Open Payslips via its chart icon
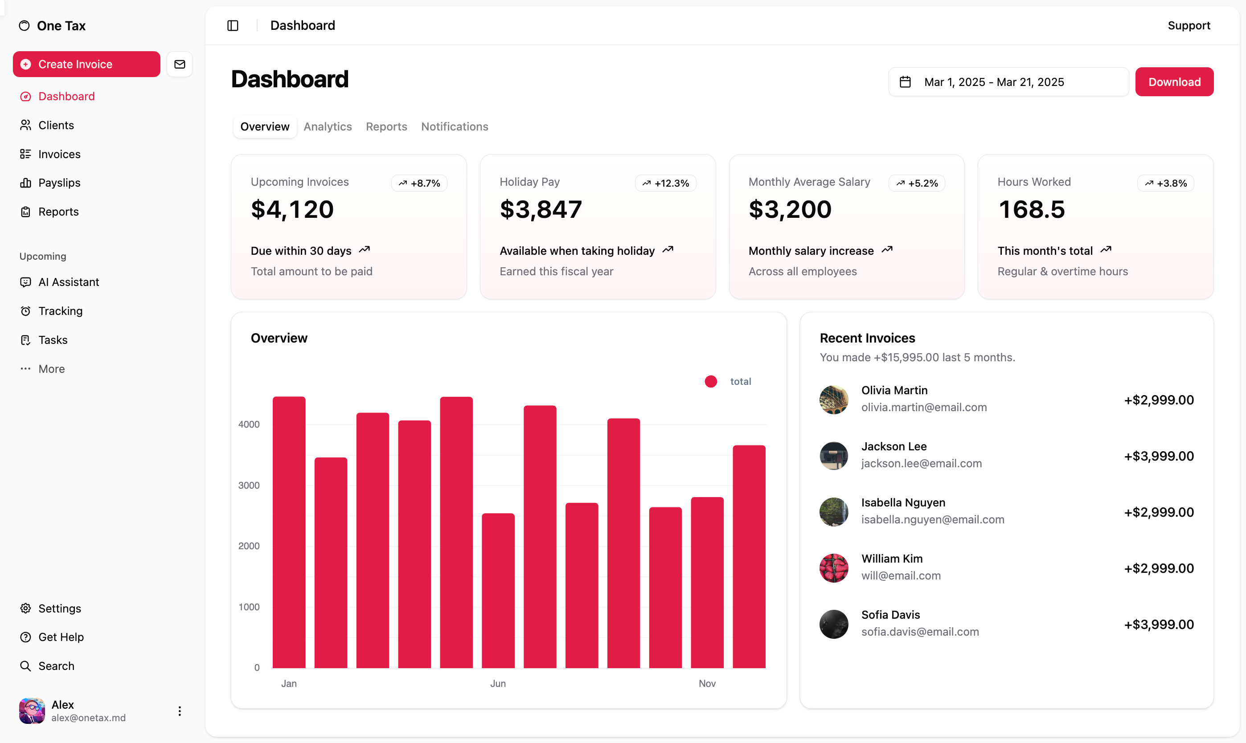This screenshot has height=743, width=1246. tap(25, 183)
